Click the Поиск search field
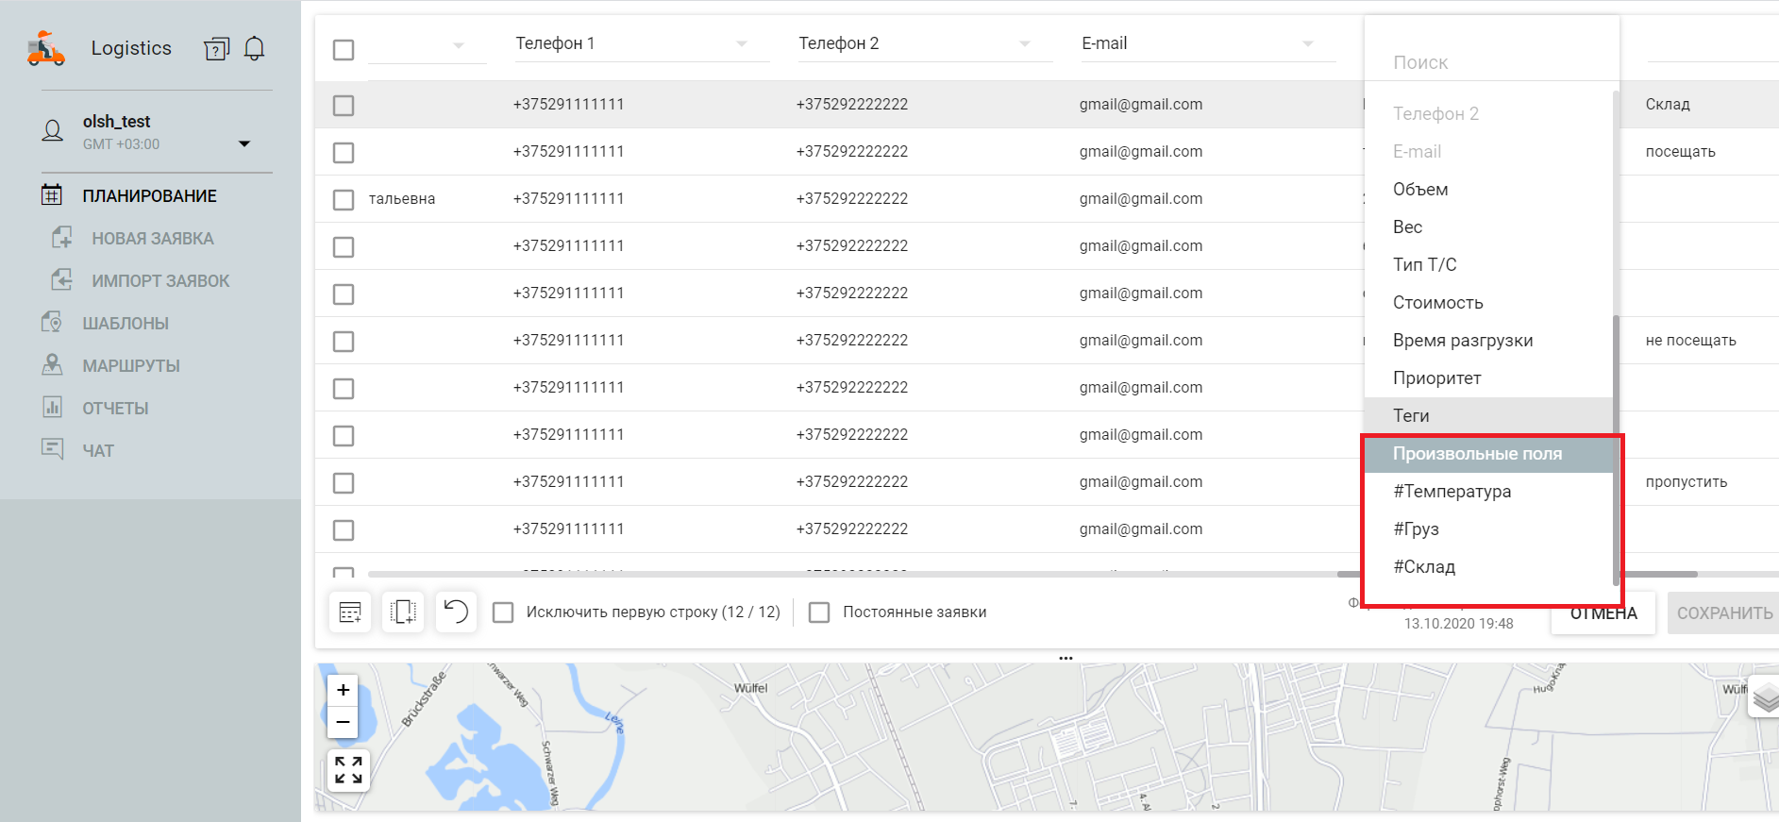Image resolution: width=1779 pixels, height=822 pixels. point(1491,62)
